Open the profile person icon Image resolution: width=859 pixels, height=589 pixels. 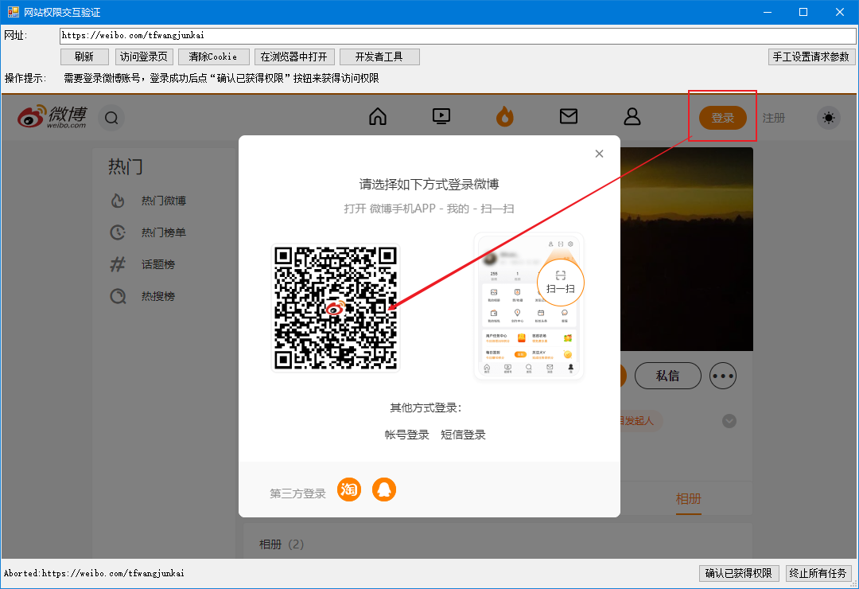click(x=632, y=116)
